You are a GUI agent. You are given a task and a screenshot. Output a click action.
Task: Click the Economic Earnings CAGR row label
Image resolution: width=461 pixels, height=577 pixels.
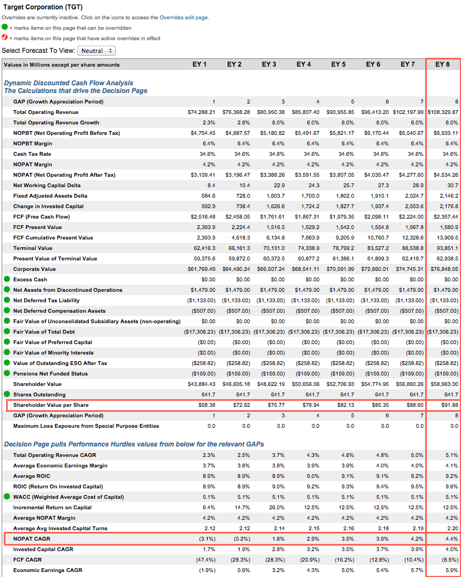coord(48,570)
